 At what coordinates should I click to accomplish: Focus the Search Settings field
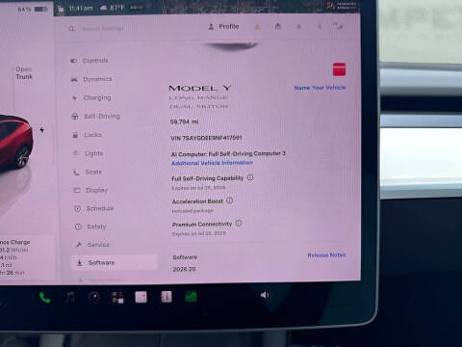[103, 29]
